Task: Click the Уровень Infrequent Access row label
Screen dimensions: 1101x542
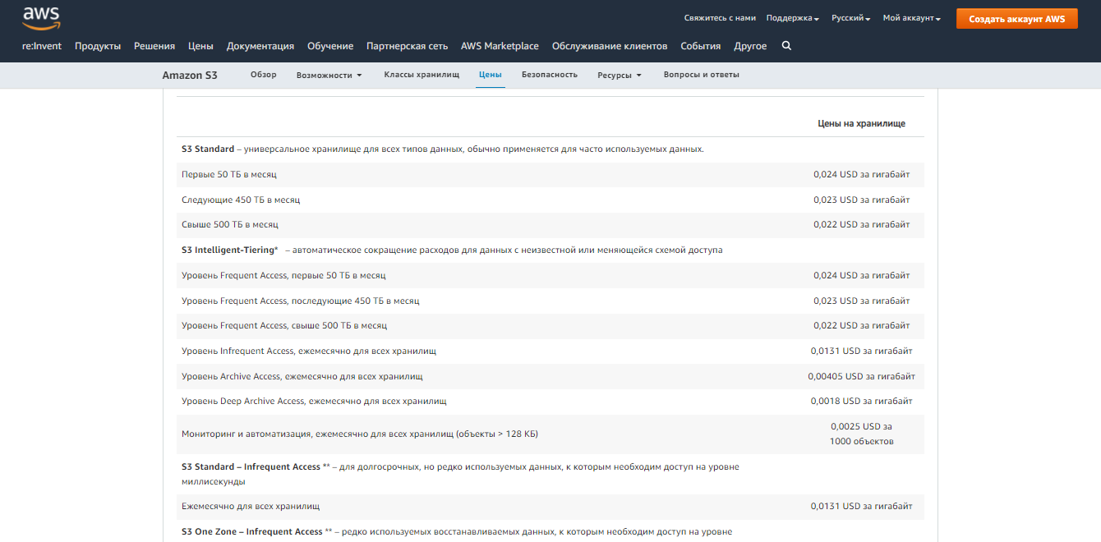Action: [309, 351]
